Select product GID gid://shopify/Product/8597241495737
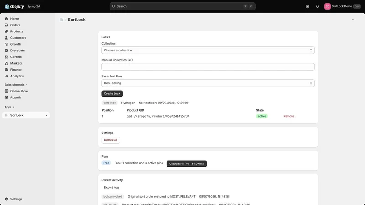This screenshot has width=365, height=205. (158, 116)
